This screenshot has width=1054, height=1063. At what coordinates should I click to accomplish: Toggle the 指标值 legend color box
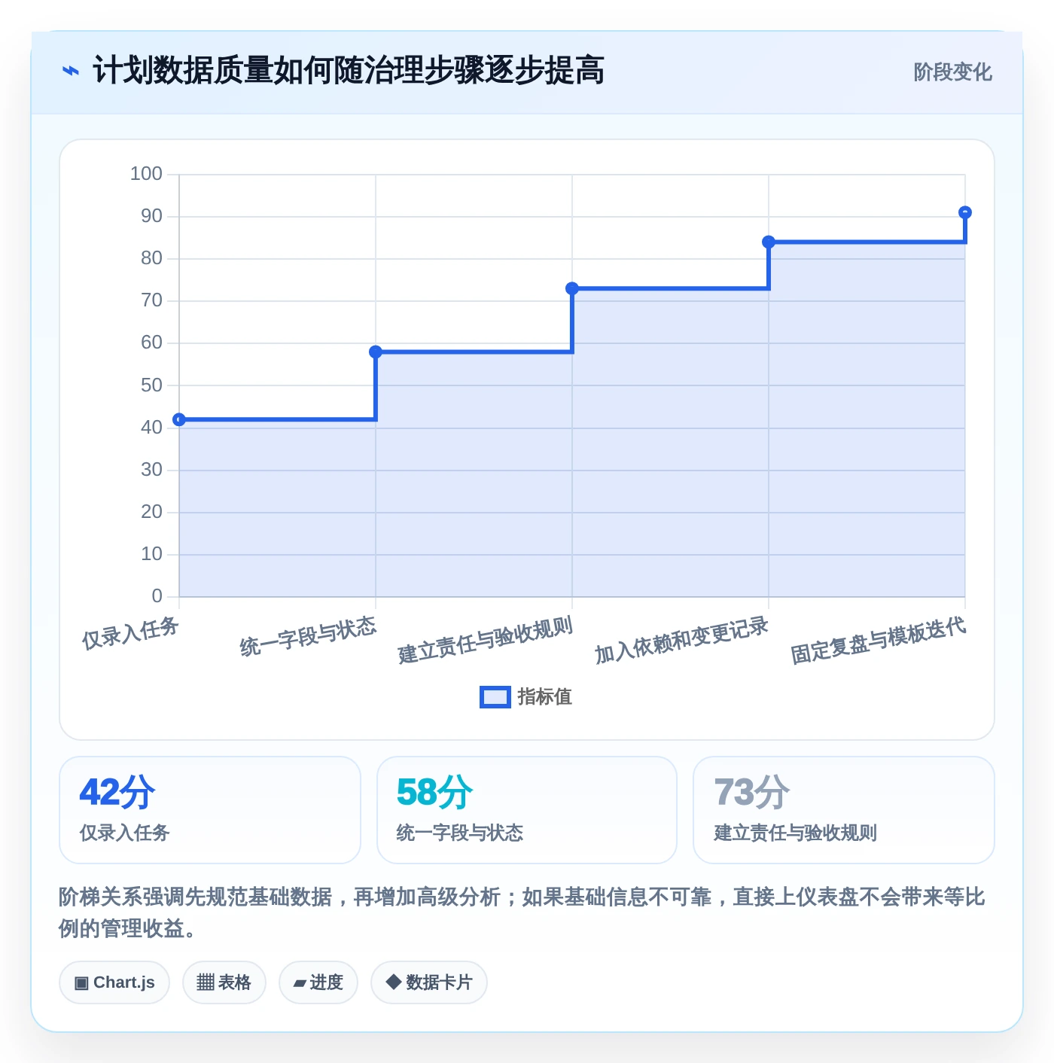point(495,697)
